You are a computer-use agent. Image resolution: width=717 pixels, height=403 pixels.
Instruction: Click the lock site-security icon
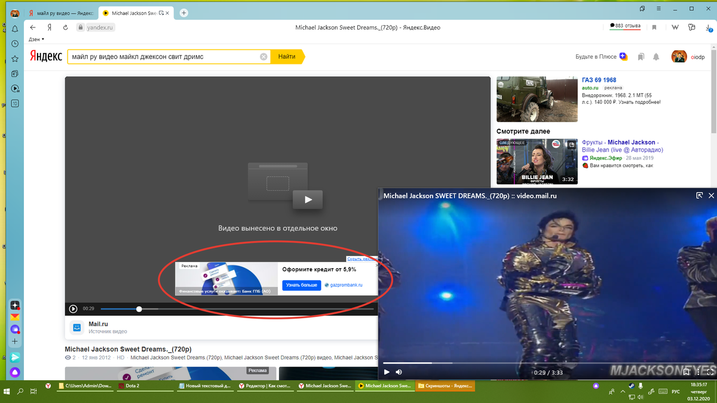pyautogui.click(x=80, y=27)
